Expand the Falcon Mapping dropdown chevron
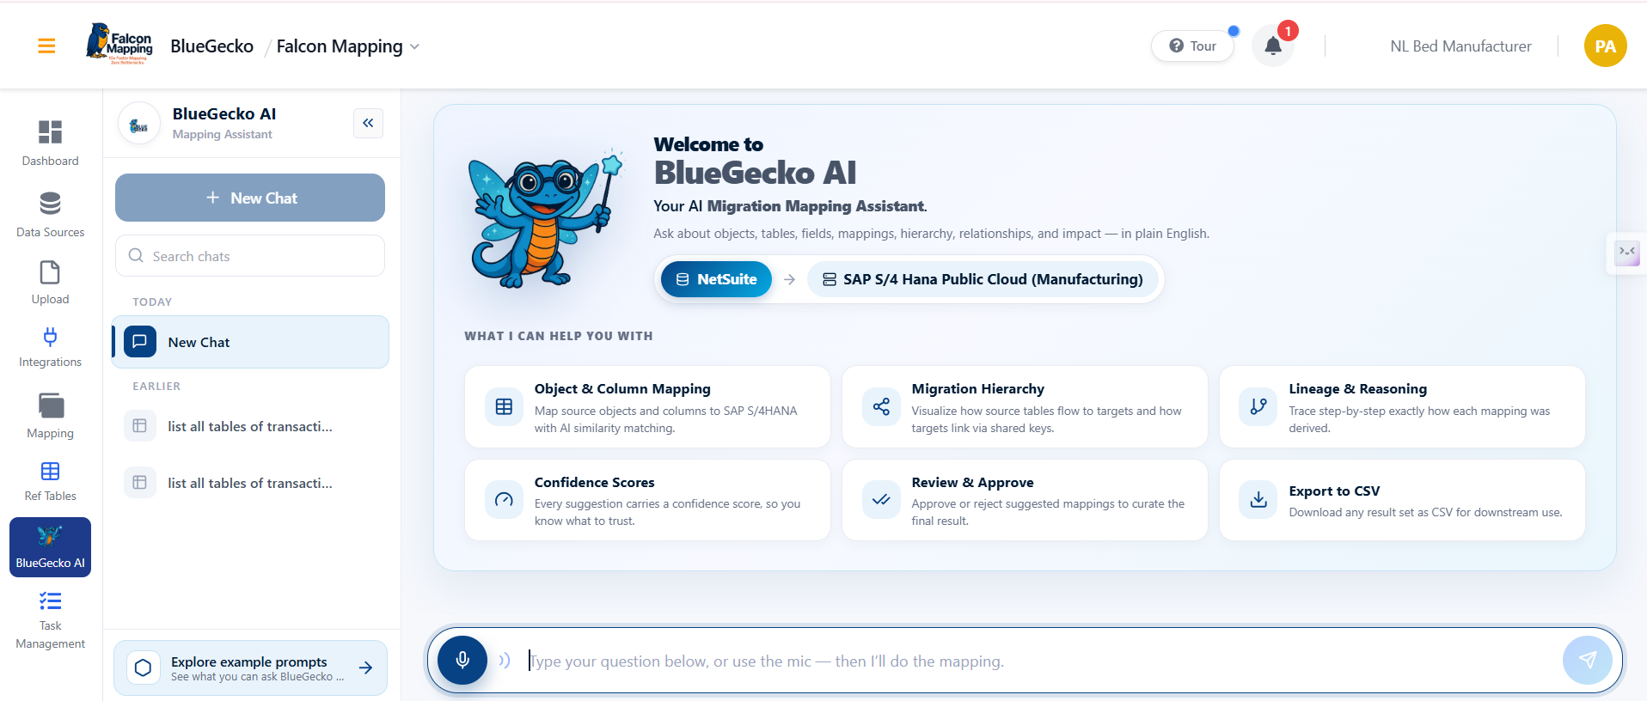This screenshot has width=1647, height=701. pyautogui.click(x=415, y=46)
